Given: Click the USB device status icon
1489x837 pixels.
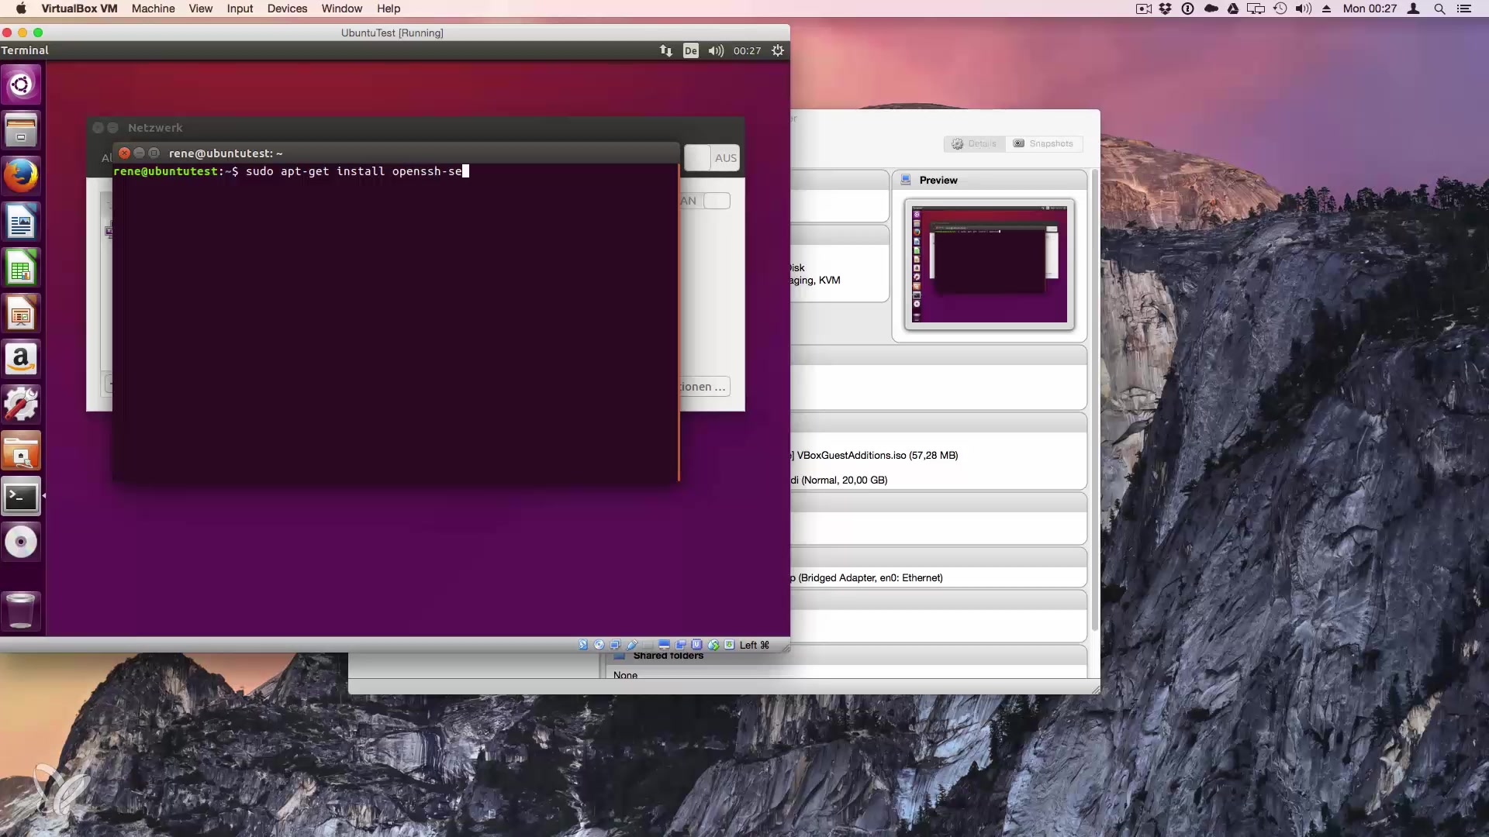Looking at the screenshot, I should 632,645.
